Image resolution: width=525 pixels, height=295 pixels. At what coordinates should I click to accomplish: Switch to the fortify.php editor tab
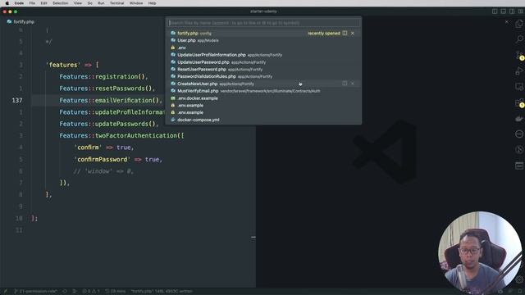[x=21, y=22]
